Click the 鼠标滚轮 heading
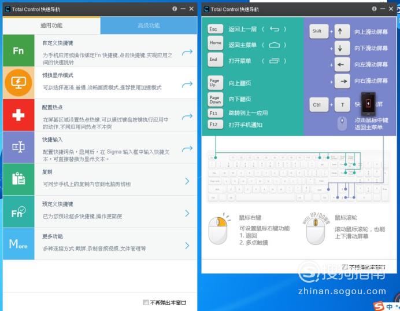Image resolution: width=400 pixels, height=311 pixels. tap(346, 218)
